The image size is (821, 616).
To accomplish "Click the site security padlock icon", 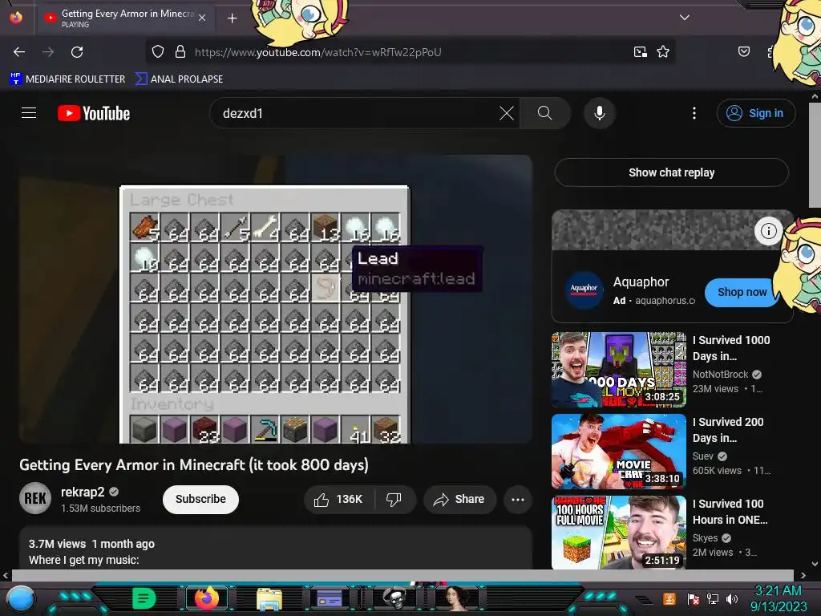I will [x=180, y=52].
